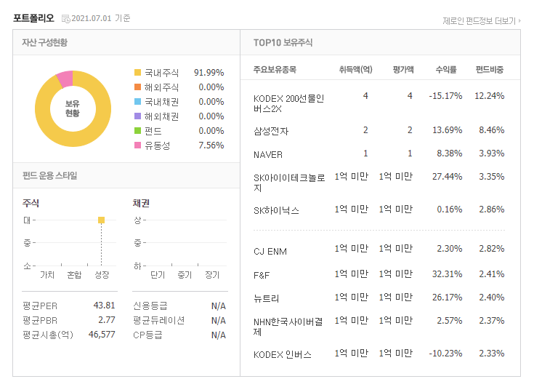Click the 수익률 column header
This screenshot has height=387, width=534.
446,70
